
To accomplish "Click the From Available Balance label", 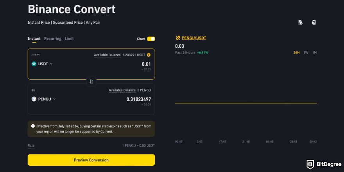I will tap(107, 55).
